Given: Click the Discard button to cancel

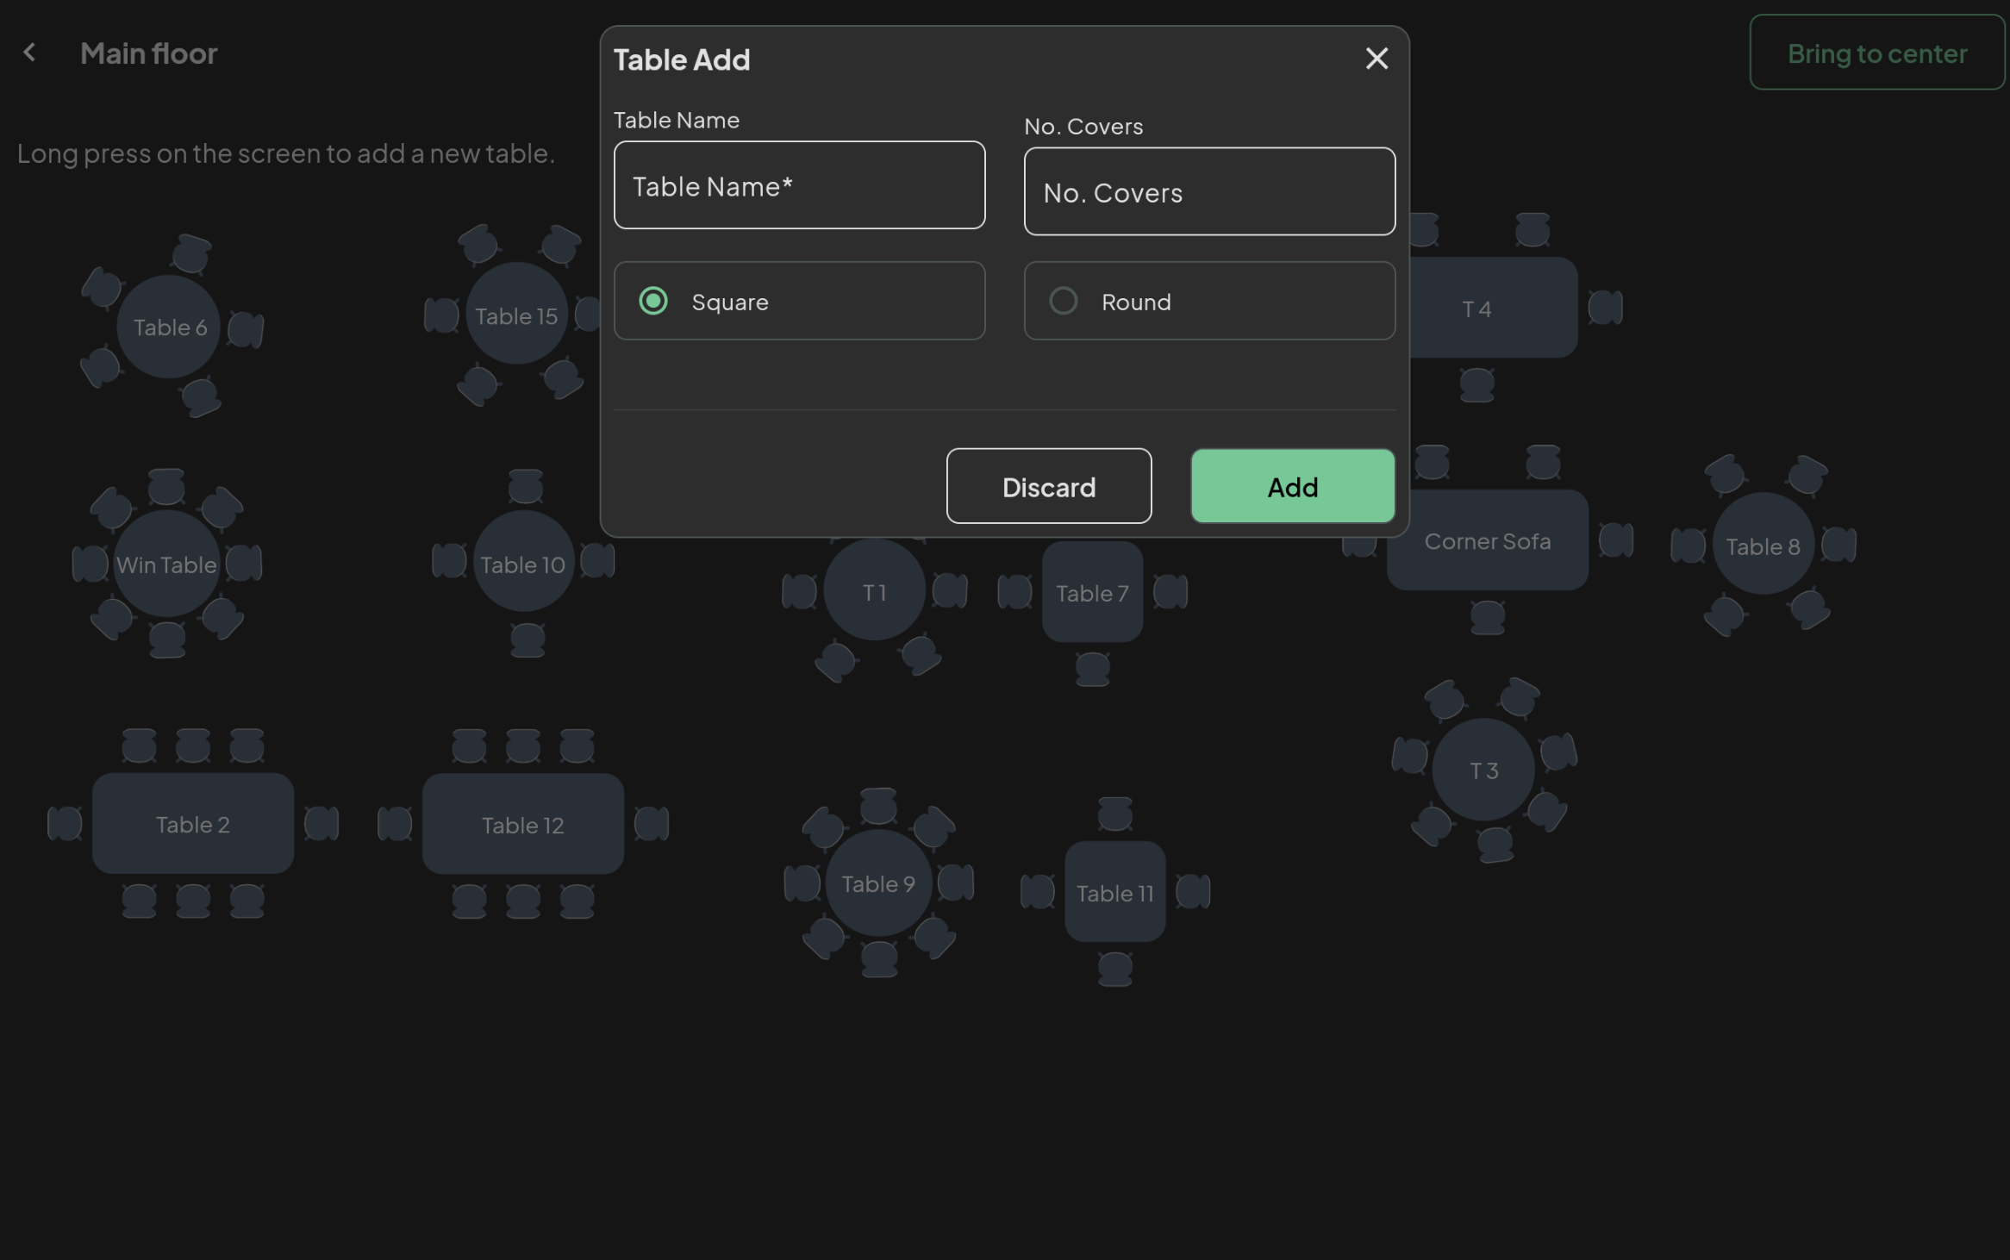Looking at the screenshot, I should pyautogui.click(x=1048, y=485).
